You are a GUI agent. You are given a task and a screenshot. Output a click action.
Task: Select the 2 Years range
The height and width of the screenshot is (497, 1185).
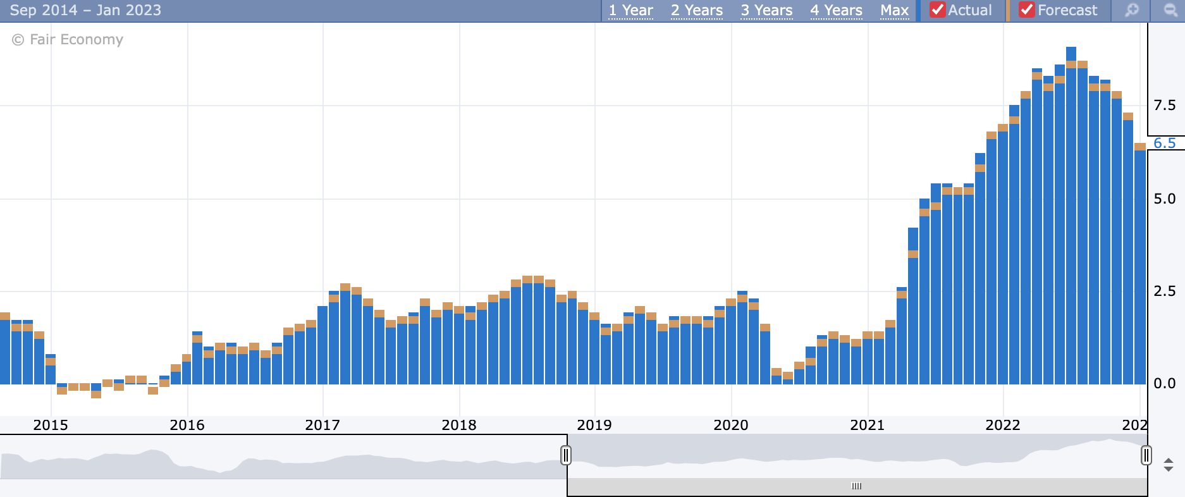[697, 11]
